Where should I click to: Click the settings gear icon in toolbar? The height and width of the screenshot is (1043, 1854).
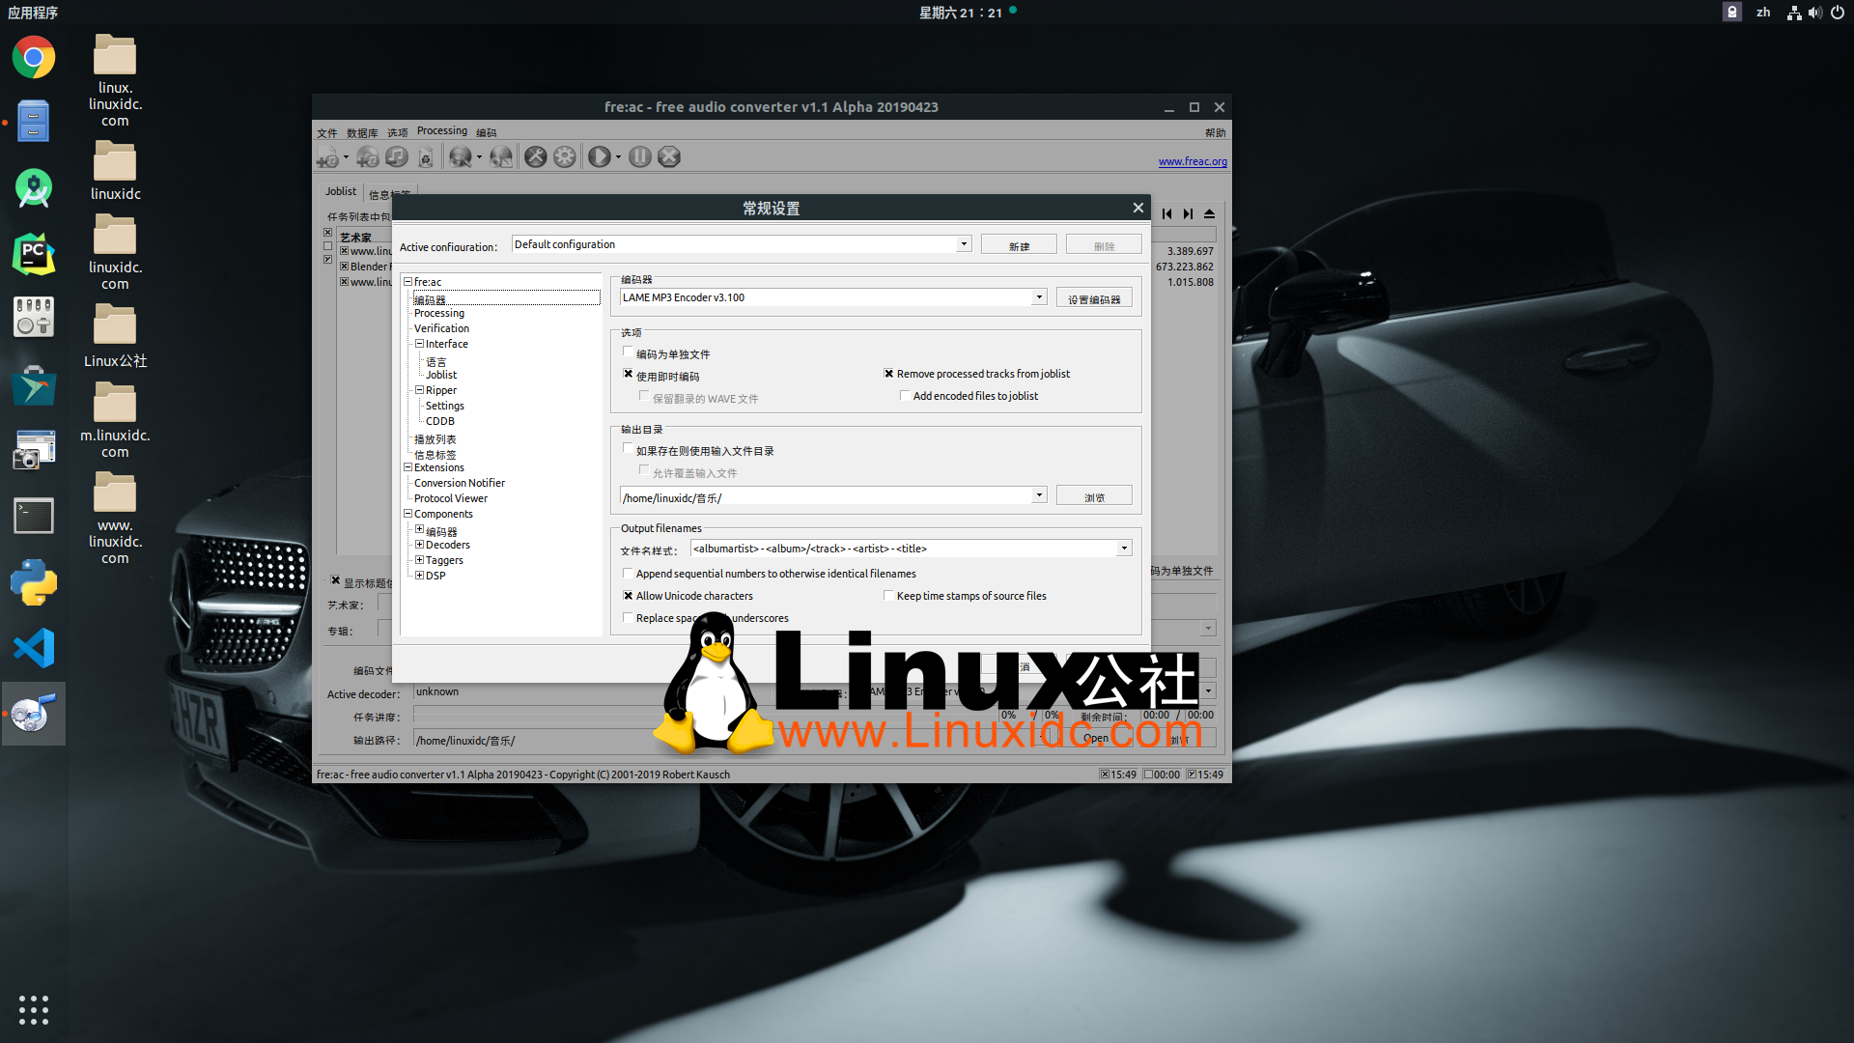tap(565, 156)
